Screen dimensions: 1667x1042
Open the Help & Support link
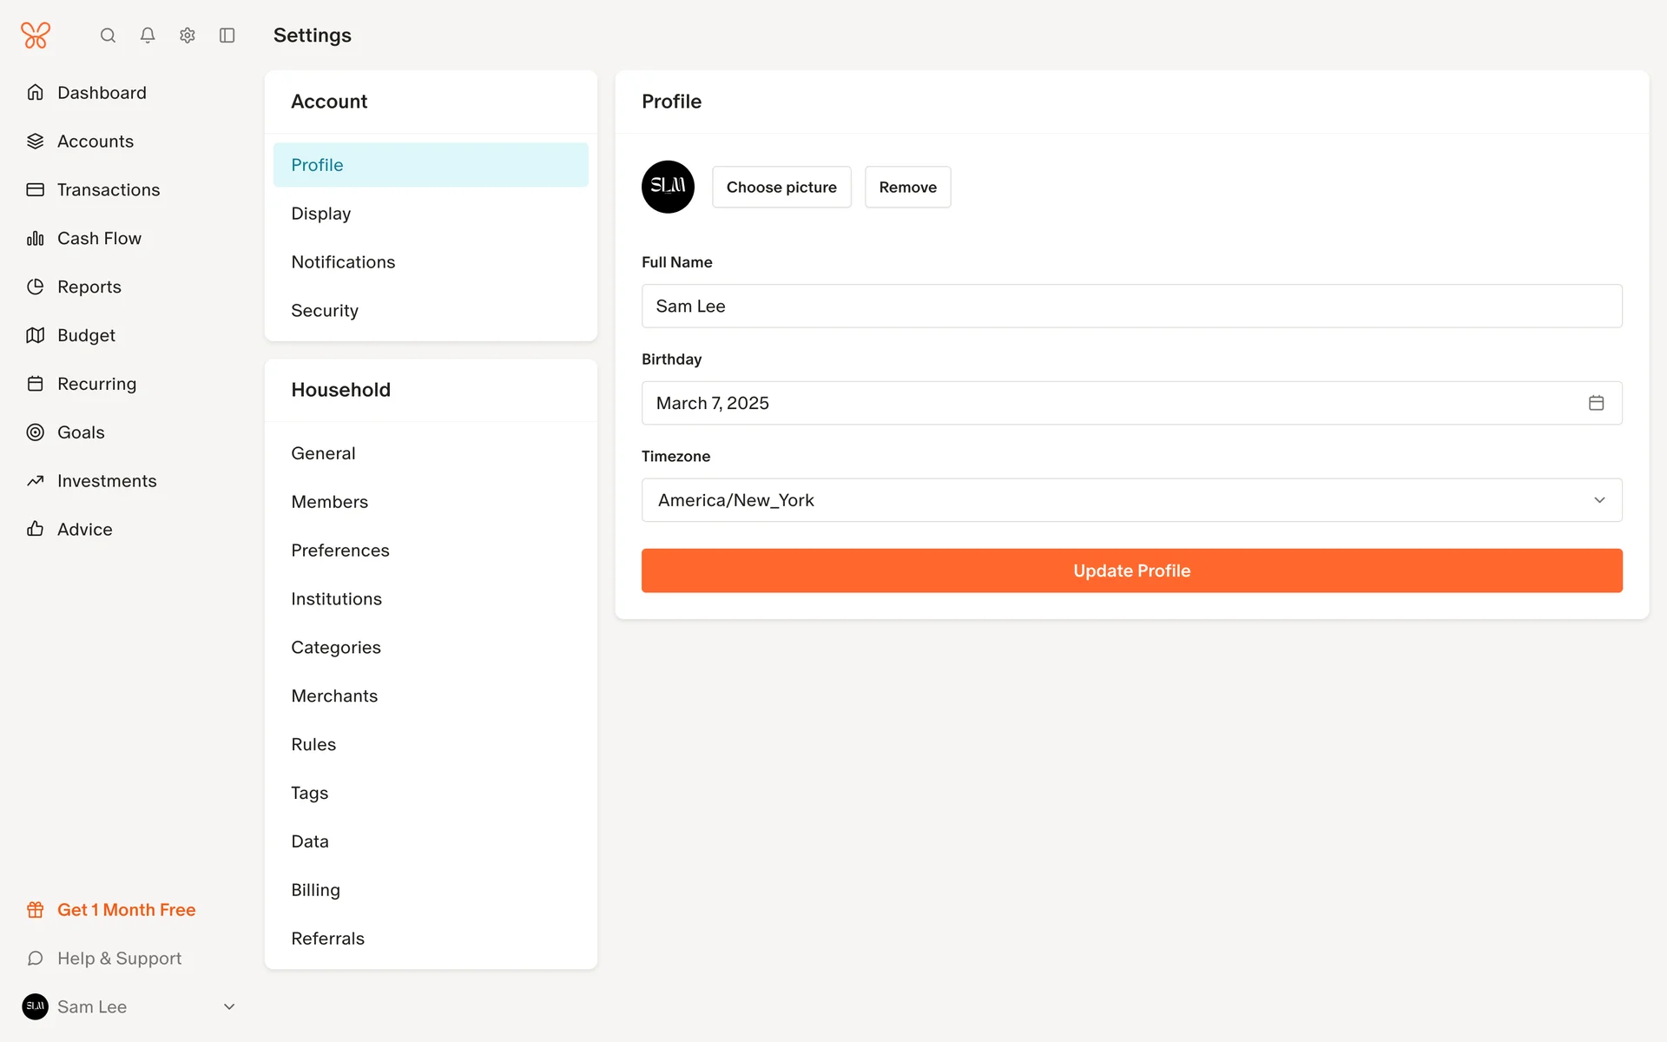point(119,959)
